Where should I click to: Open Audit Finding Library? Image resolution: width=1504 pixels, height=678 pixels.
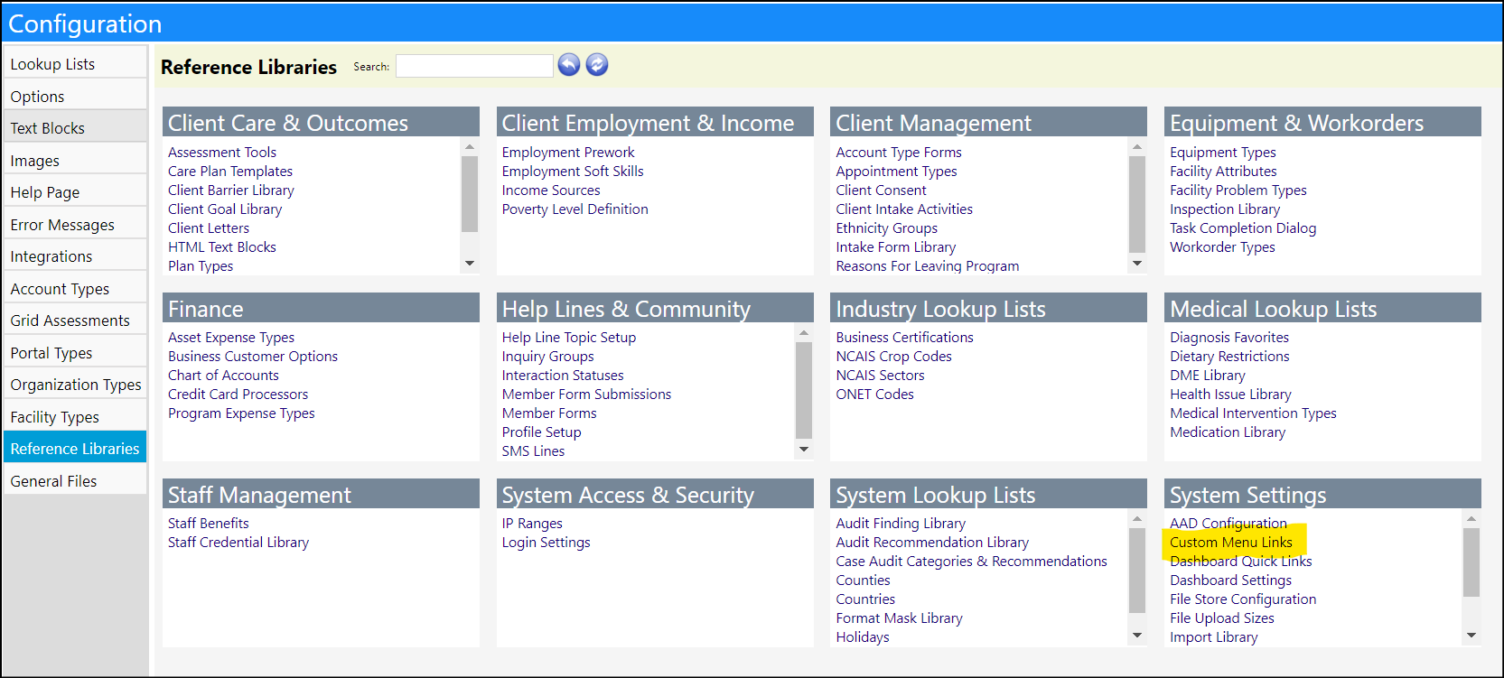point(901,524)
